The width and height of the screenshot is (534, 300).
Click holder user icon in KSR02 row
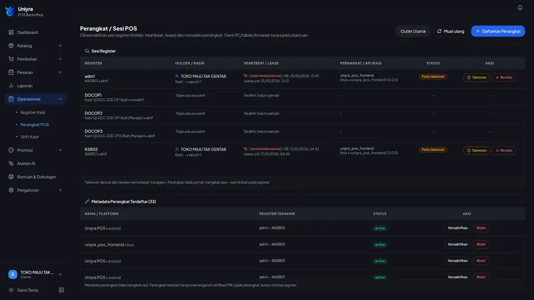pyautogui.click(x=177, y=149)
